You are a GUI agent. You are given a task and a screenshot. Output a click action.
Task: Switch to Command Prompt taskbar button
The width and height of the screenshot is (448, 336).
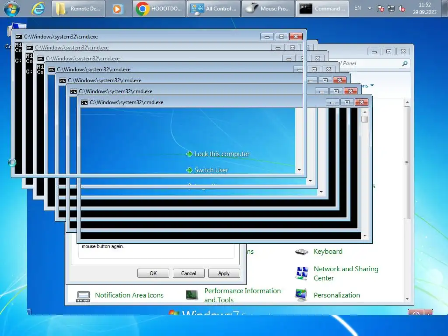pyautogui.click(x=322, y=9)
